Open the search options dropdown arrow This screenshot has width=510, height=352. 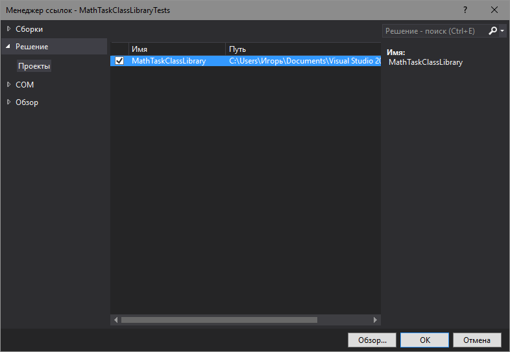point(502,31)
